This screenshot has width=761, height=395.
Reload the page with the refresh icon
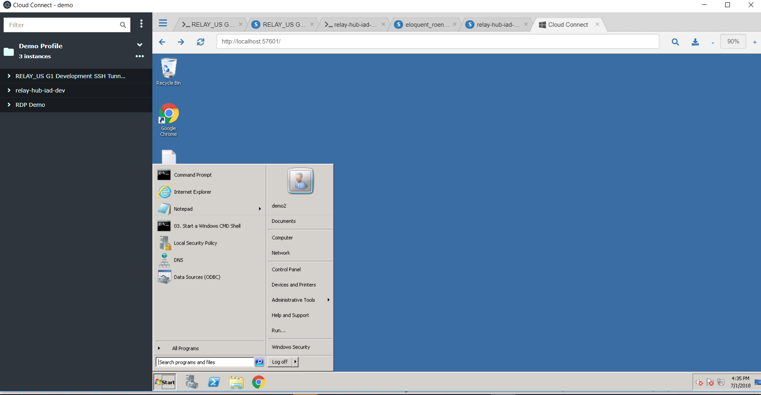tap(201, 42)
